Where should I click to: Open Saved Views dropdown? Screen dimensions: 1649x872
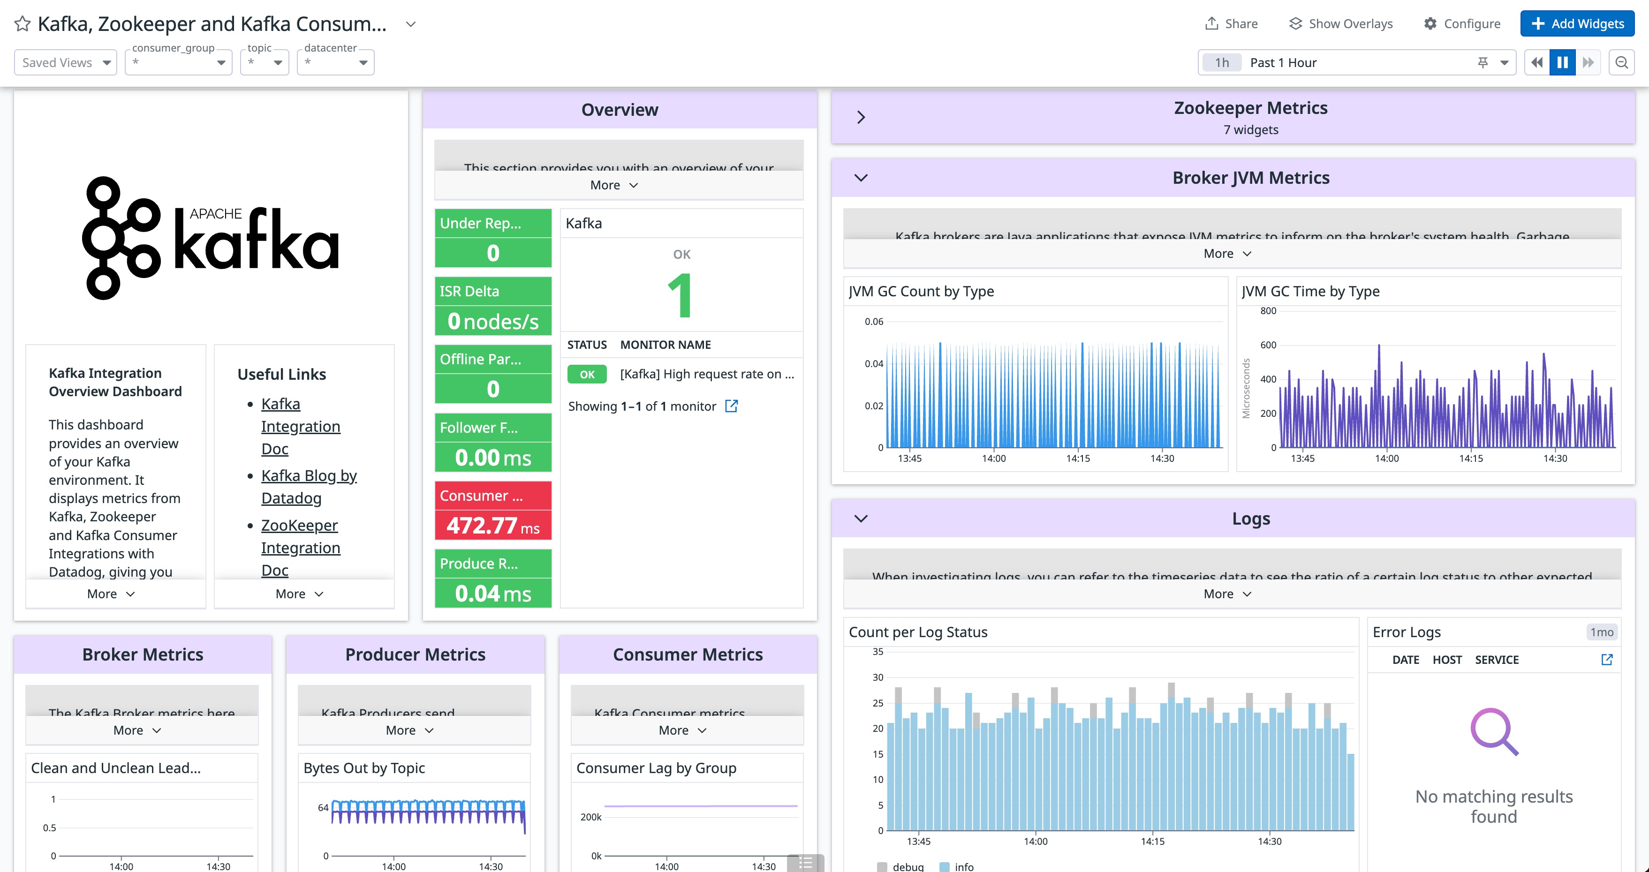click(65, 63)
